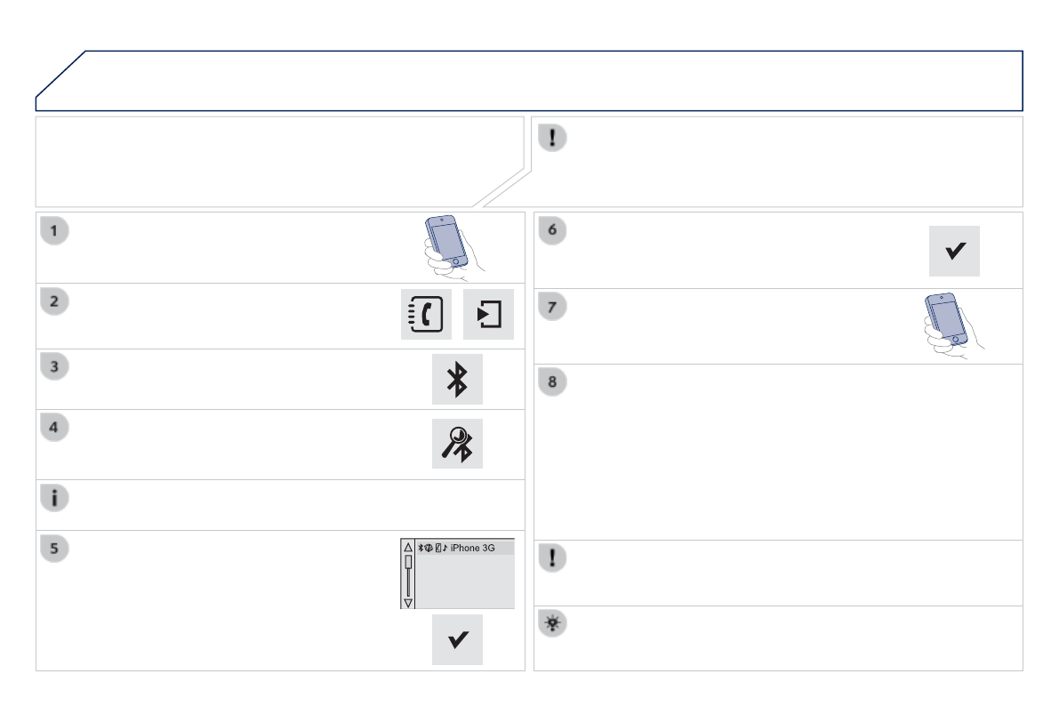
Task: Click the top warning exclamation icon
Action: pyautogui.click(x=553, y=137)
